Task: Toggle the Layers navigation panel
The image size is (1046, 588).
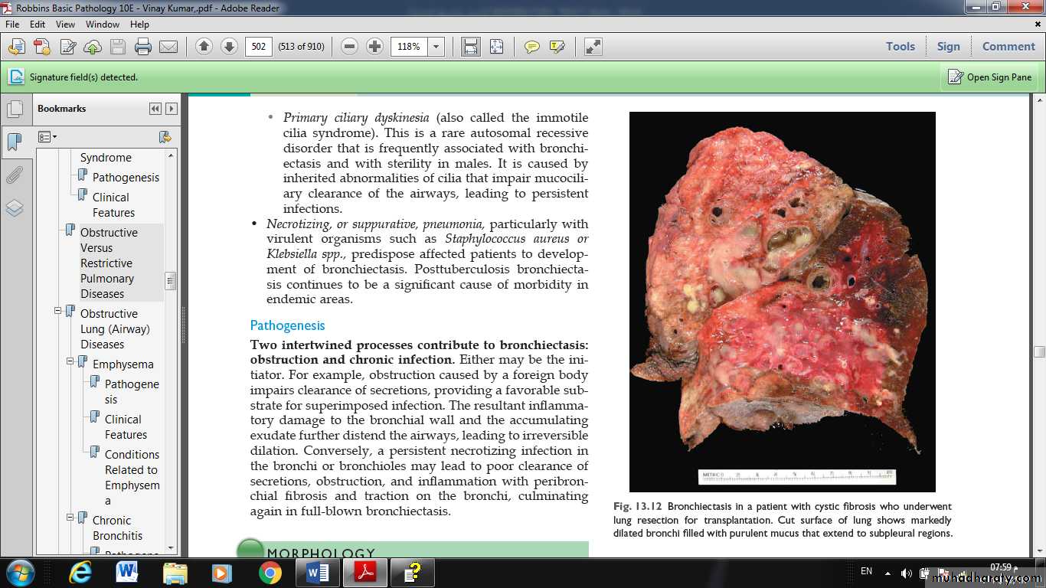Action: [15, 208]
